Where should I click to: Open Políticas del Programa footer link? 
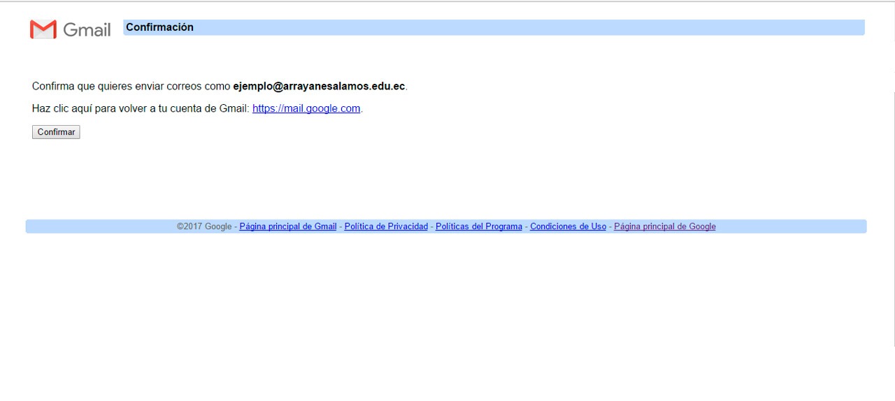point(479,226)
